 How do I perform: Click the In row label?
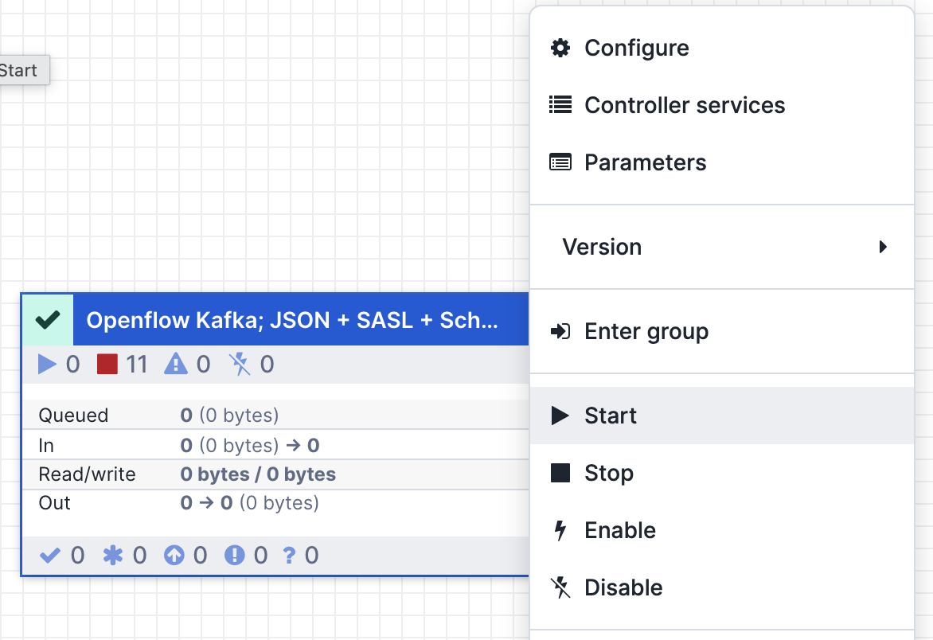click(x=46, y=446)
